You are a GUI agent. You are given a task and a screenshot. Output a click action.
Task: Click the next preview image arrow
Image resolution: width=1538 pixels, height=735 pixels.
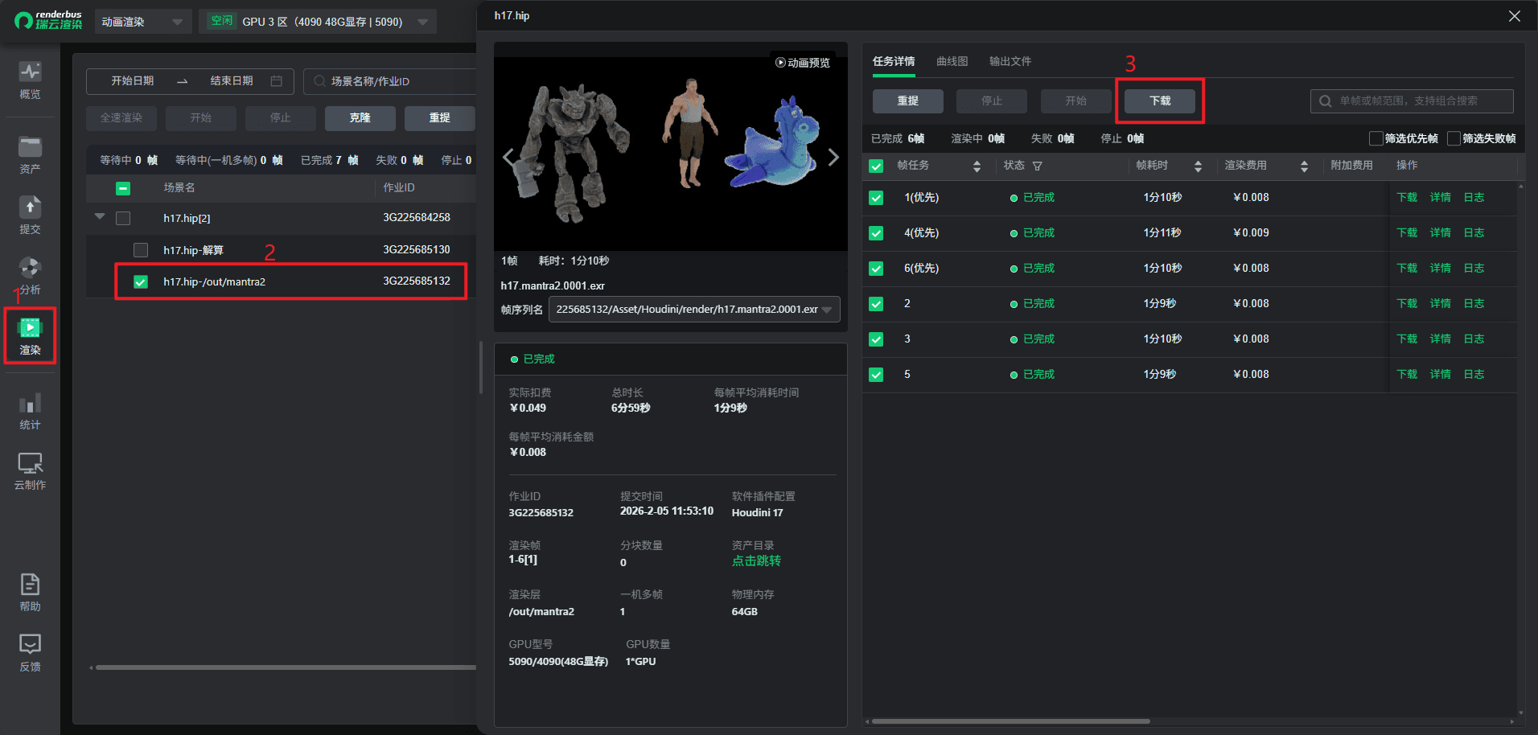click(x=833, y=158)
